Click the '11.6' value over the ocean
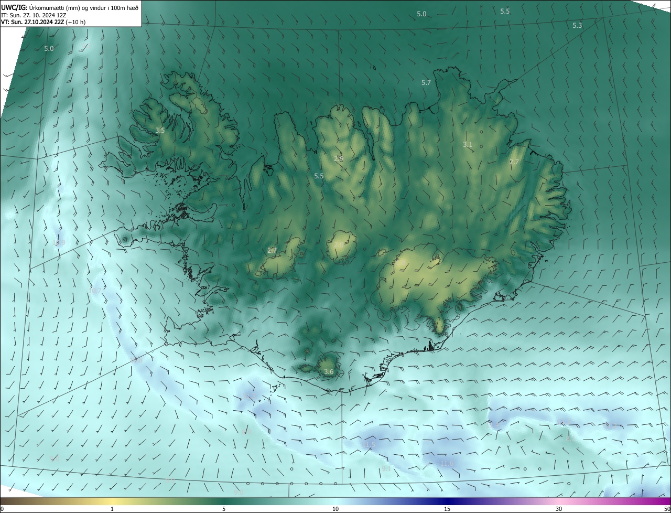671x513 pixels. (447, 464)
